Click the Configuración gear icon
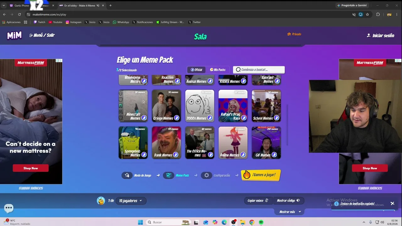Screen dimensions: 402x226 [x=206, y=175]
